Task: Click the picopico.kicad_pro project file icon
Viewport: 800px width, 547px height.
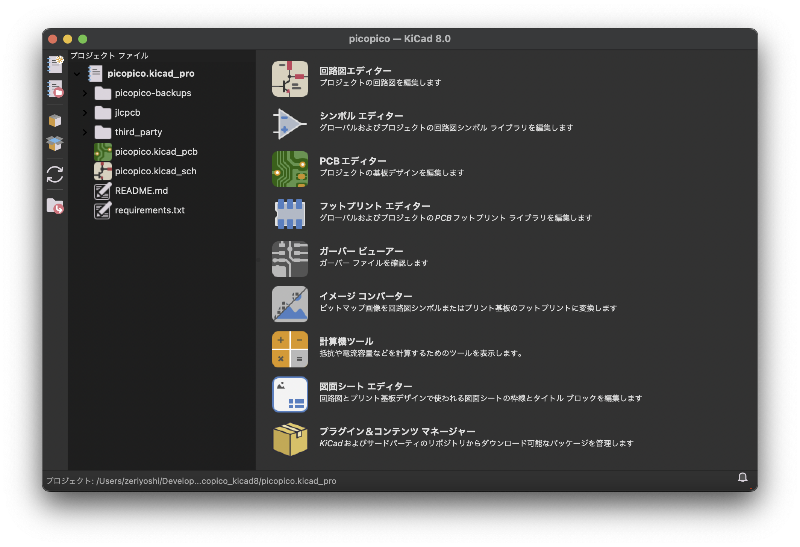Action: click(x=95, y=74)
